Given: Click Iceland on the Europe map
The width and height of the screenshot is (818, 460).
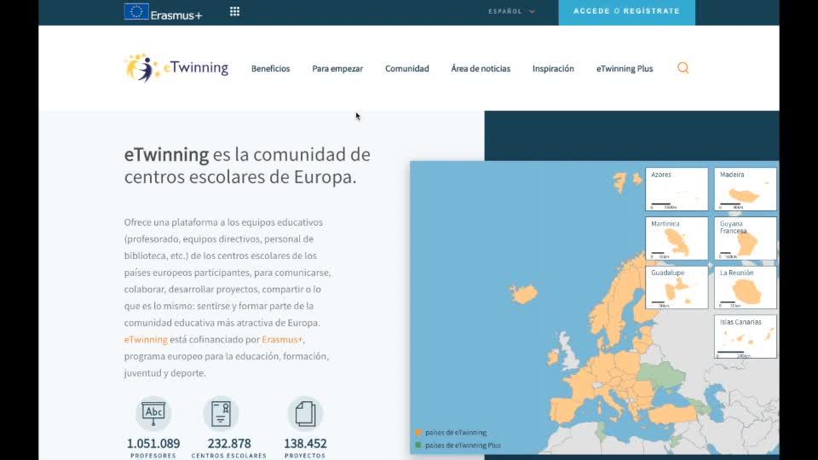Looking at the screenshot, I should coord(523,294).
